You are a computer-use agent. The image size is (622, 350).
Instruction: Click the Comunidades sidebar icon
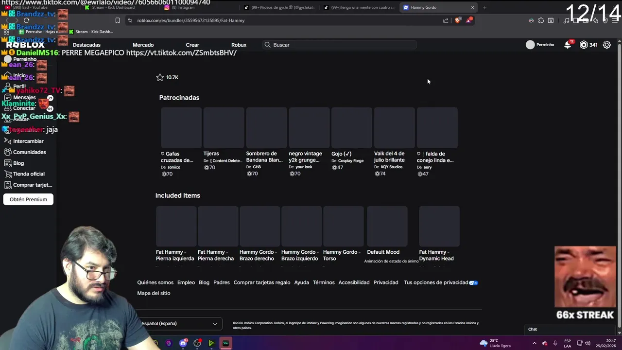coord(8,152)
